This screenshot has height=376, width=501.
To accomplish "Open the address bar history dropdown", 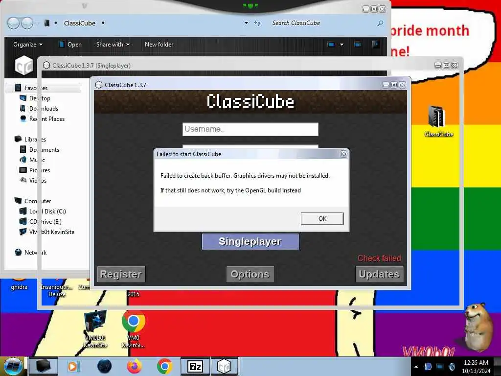I will click(246, 23).
